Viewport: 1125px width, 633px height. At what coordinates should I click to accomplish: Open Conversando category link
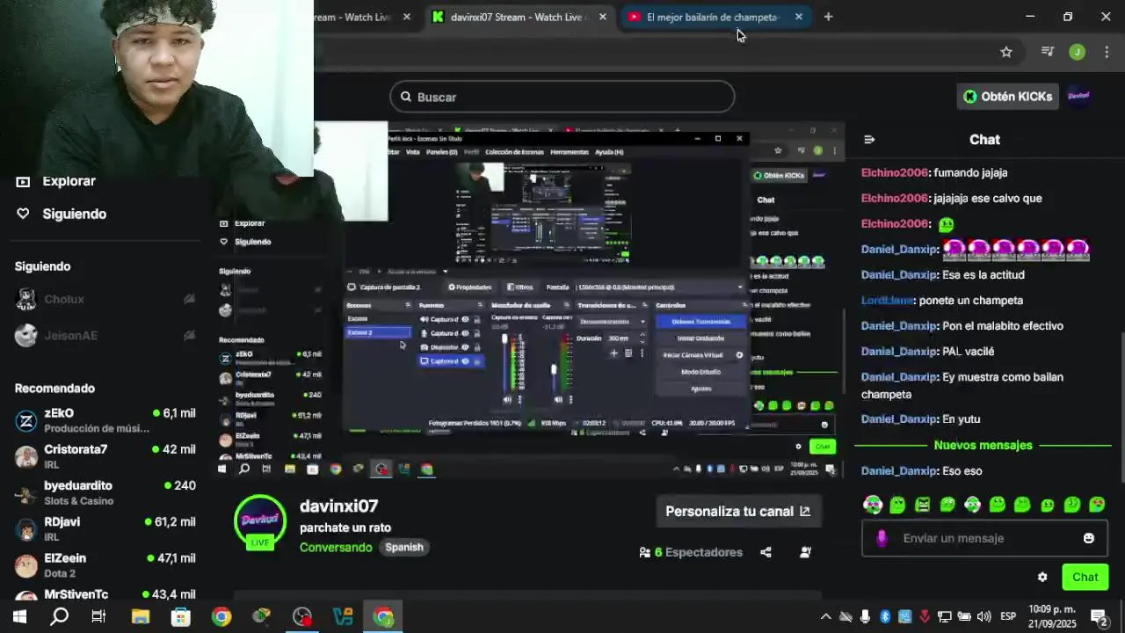point(336,547)
